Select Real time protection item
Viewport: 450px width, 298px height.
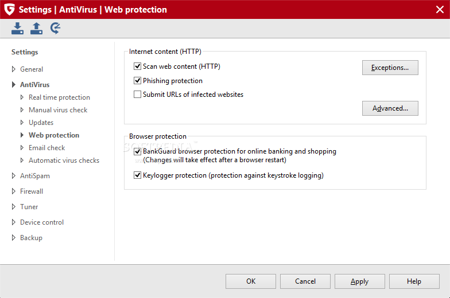59,97
